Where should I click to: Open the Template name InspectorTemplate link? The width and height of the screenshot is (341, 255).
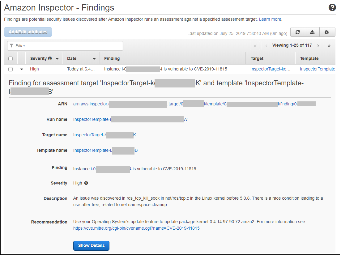tap(105, 150)
